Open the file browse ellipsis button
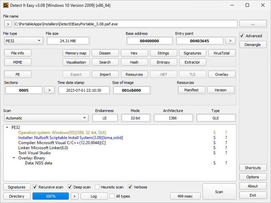271x203 pixels. point(253,24)
